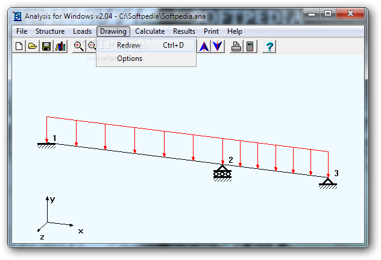Screen dimensions: 381x260
Task: Open the Loads menu
Action: click(82, 31)
